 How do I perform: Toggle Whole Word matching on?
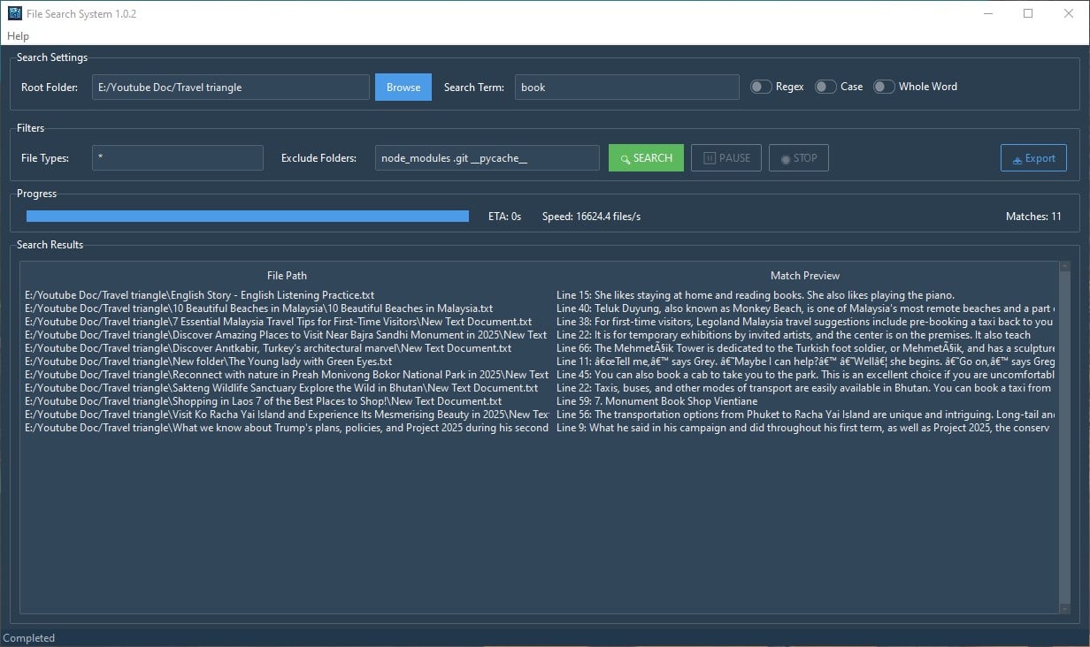click(883, 86)
